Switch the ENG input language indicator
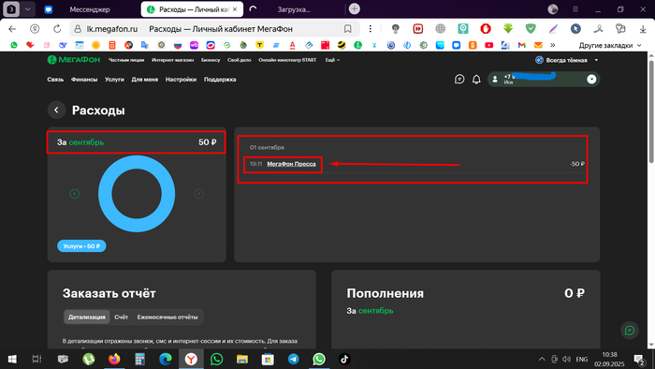 click(581, 359)
